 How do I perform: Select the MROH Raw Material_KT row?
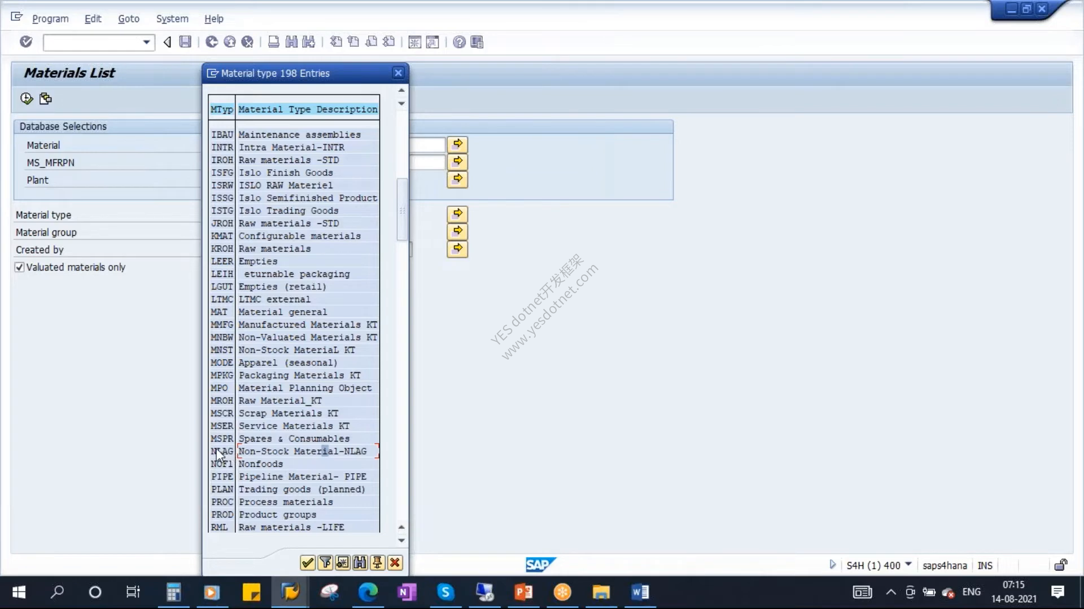point(294,400)
